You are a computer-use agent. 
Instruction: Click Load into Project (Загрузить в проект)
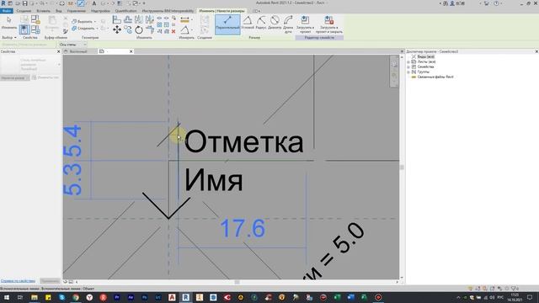tap(305, 24)
